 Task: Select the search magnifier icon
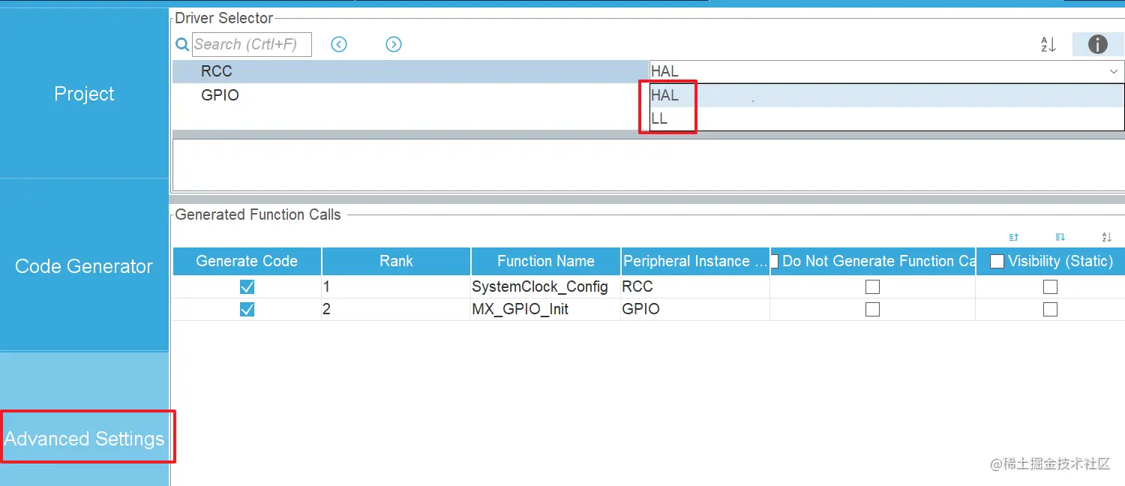point(181,44)
